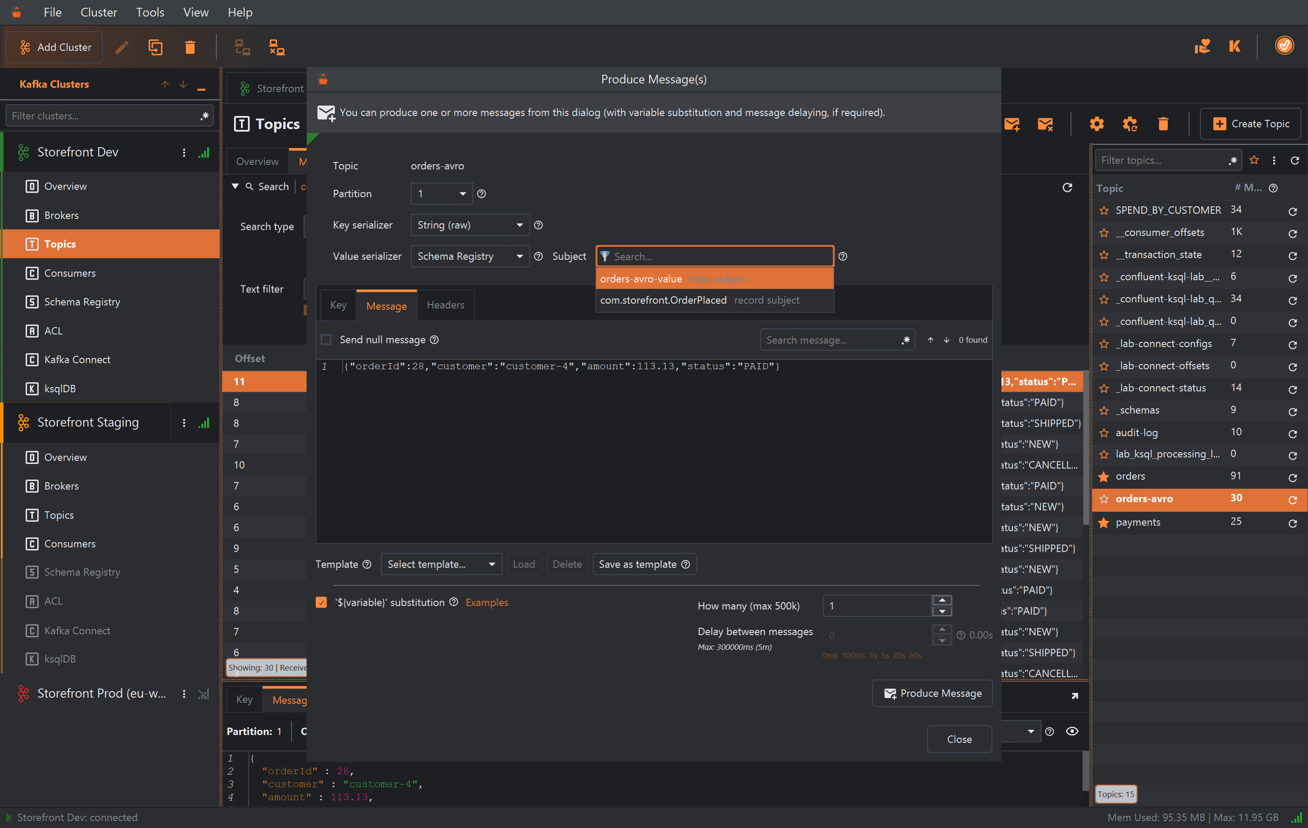Toggle favorites filter star beside Filter topics
1308x828 pixels.
click(x=1254, y=160)
